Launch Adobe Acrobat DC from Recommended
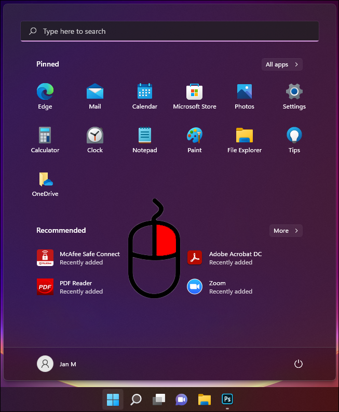 click(x=225, y=258)
